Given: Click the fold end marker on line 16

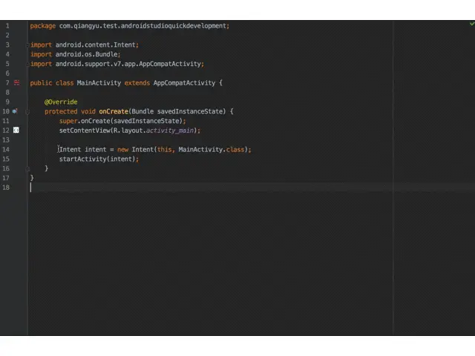Looking at the screenshot, I should [27, 168].
